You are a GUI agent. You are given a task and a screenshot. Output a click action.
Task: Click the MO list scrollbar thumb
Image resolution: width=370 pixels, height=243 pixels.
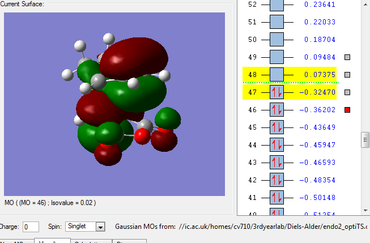[x=365, y=140]
